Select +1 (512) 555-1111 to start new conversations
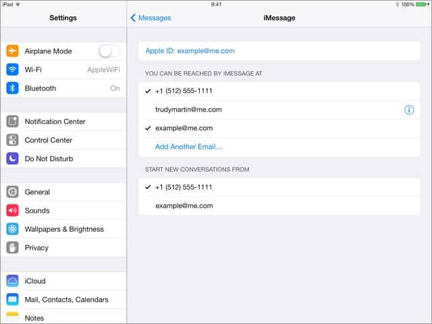 pos(279,188)
